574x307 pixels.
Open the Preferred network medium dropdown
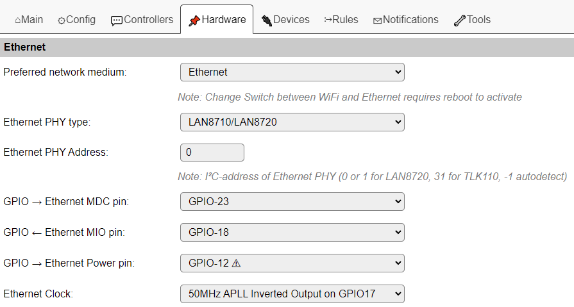point(292,72)
